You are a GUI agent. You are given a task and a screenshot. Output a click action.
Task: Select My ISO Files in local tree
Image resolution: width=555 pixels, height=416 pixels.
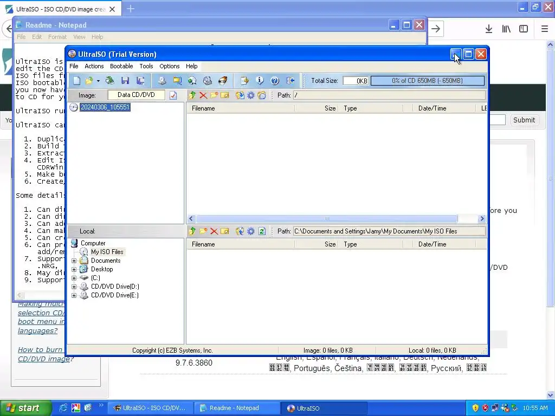point(107,252)
